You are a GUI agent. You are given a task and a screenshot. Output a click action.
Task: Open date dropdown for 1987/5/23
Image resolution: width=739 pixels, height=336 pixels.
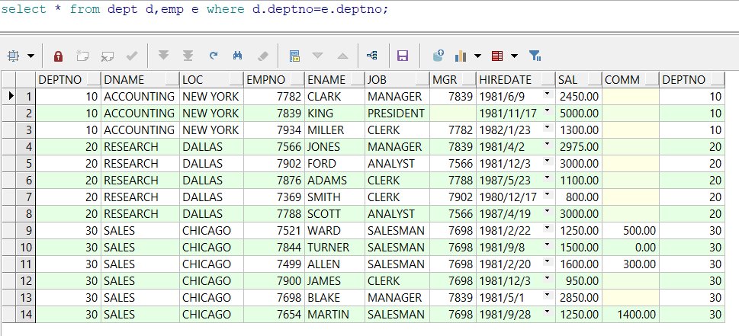[x=547, y=178]
